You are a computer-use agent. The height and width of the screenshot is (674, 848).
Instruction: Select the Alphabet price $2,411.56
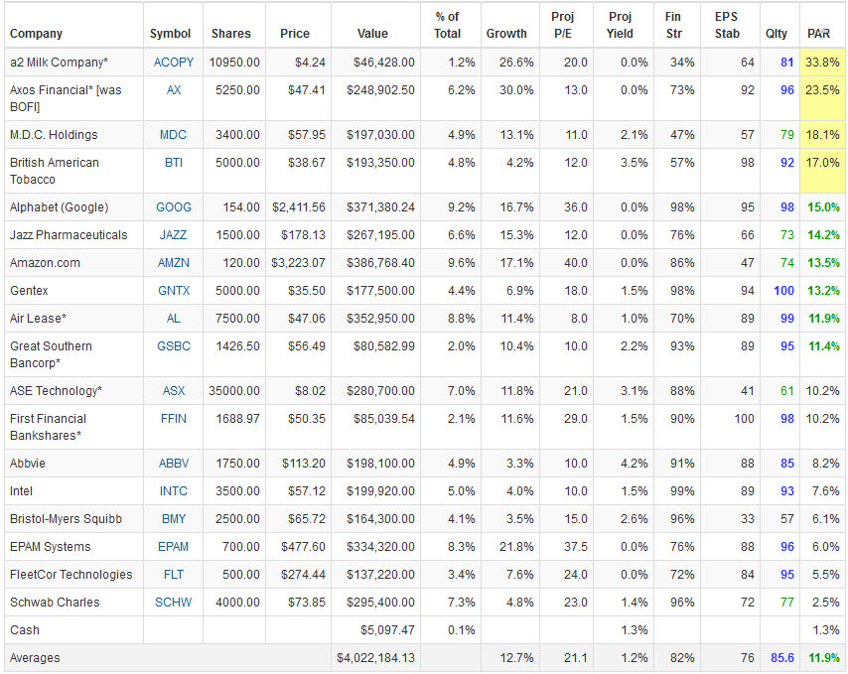[x=299, y=207]
